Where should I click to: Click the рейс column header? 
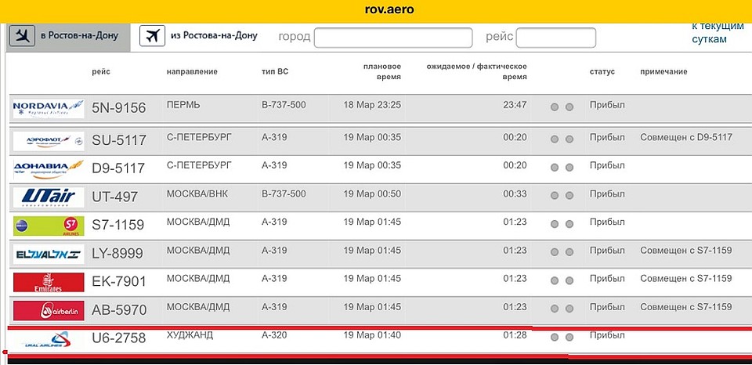pyautogui.click(x=101, y=72)
